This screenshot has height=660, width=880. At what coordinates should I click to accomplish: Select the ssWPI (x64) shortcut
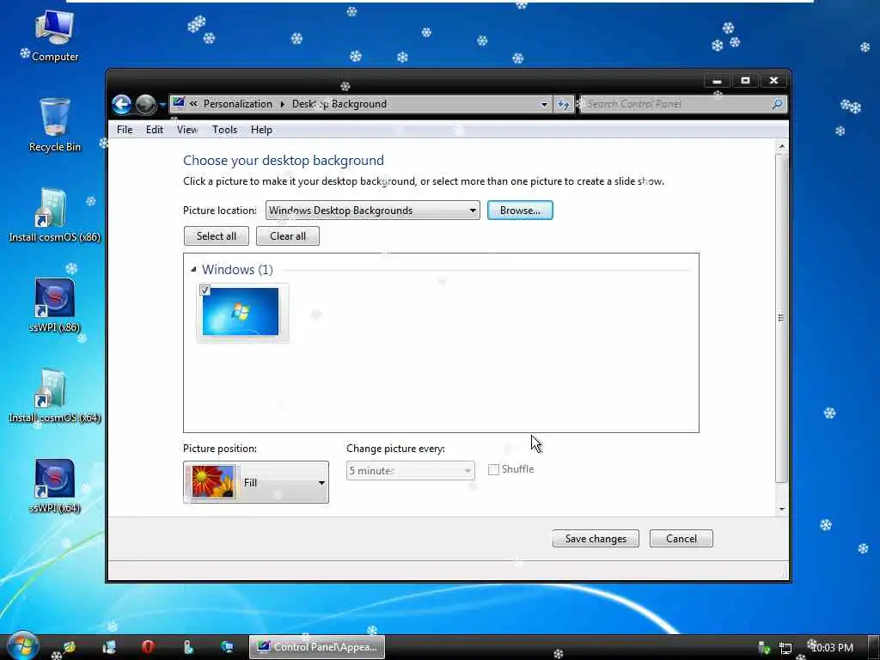(54, 486)
